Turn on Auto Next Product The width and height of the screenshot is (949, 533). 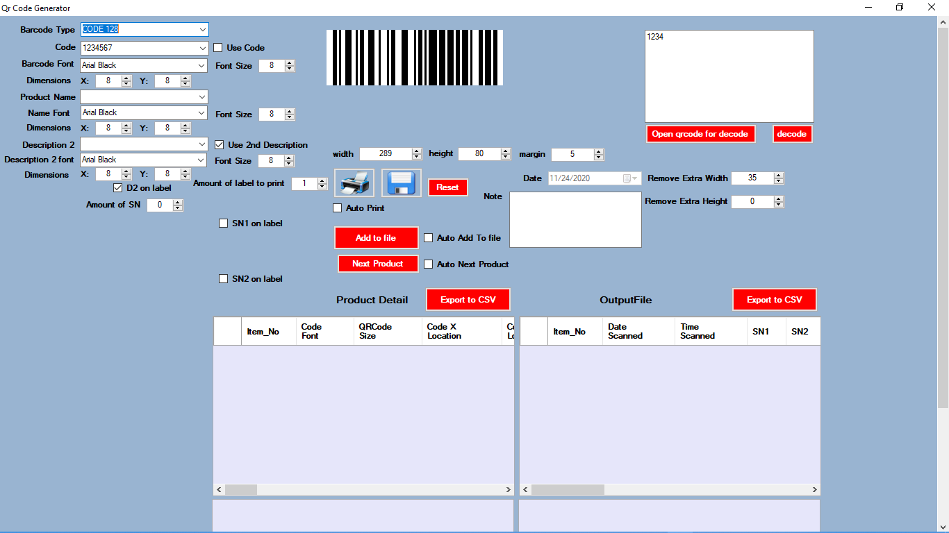(x=428, y=264)
